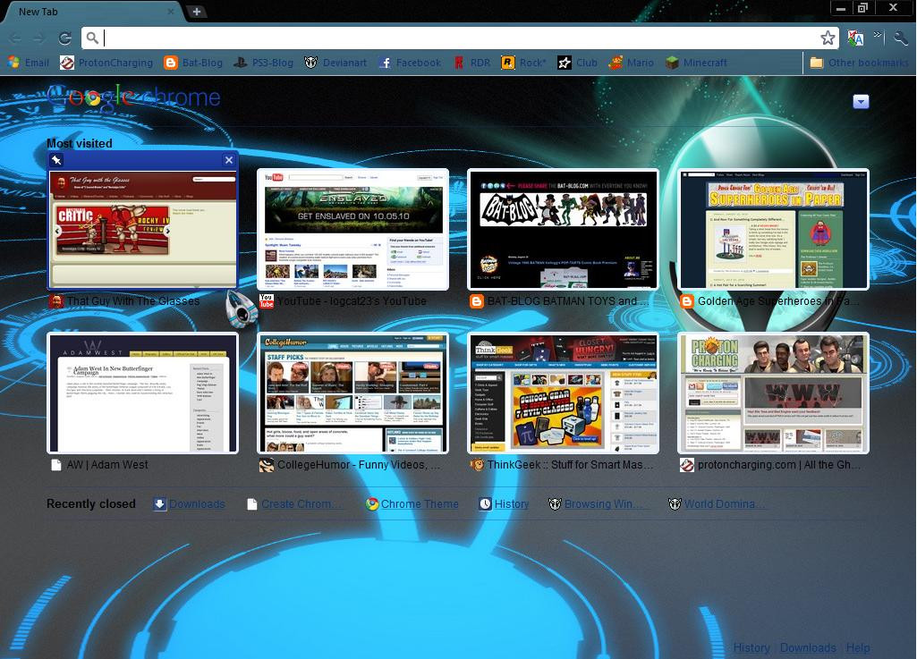Show hidden extensions via the double chevron
This screenshot has width=917, height=659.
[x=878, y=36]
